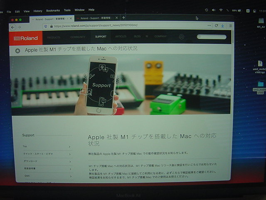Expand the Q&A sidebar chevron
This screenshot has width=266, height=200.
point(71,176)
